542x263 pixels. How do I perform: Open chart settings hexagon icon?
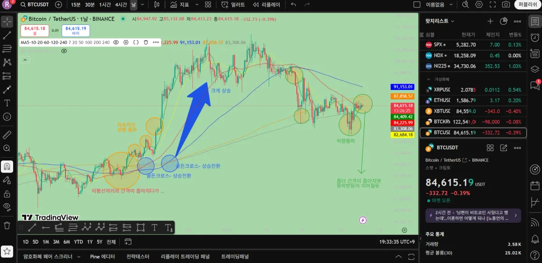tap(479, 5)
